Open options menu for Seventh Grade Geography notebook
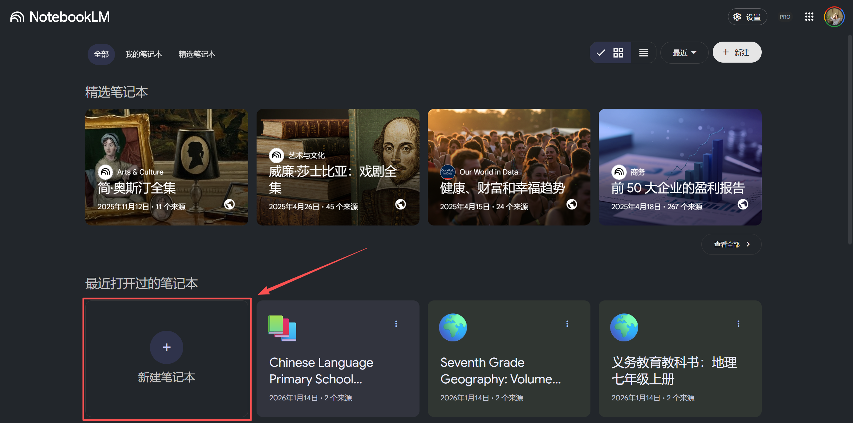Viewport: 853px width, 423px height. [567, 323]
